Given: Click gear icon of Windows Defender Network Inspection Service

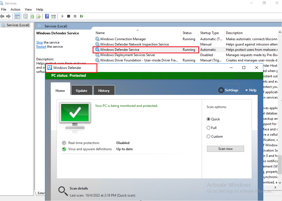Looking at the screenshot, I should click(97, 44).
